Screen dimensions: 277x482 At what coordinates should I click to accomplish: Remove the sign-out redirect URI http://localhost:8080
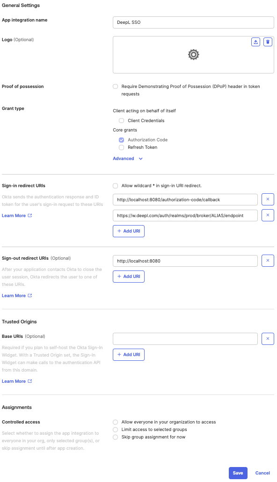point(268,261)
